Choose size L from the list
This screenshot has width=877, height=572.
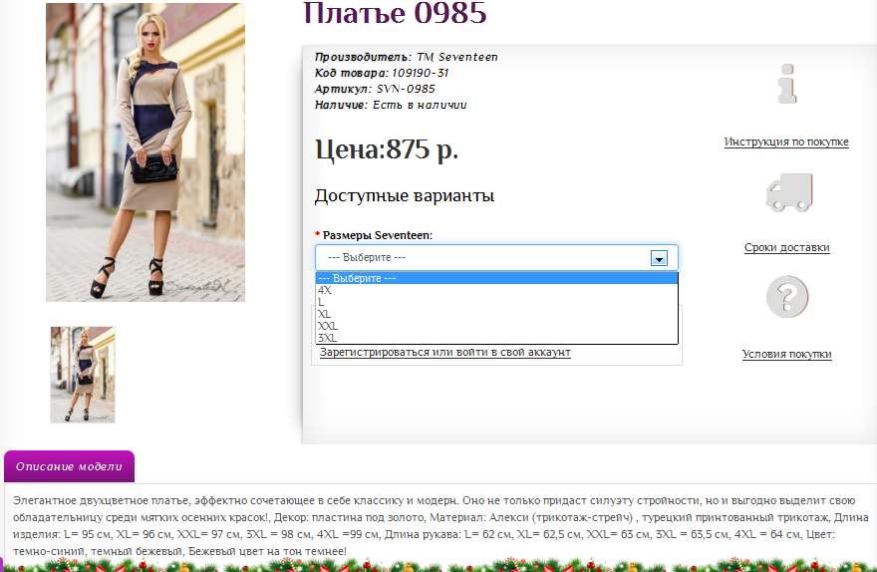[496, 302]
